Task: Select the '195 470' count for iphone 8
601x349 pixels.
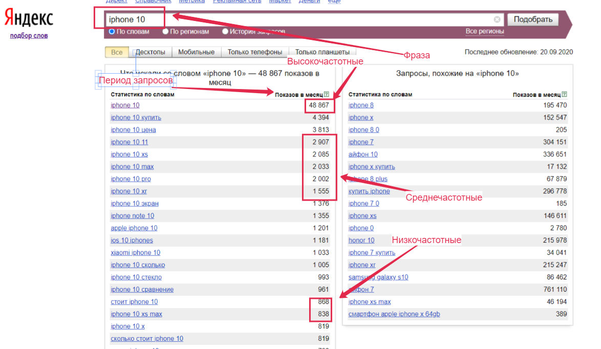Action: click(555, 105)
